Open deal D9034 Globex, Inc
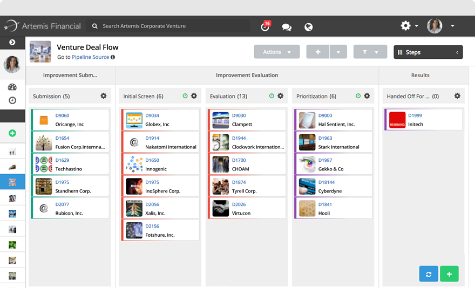Viewport: 475px width, 288px height. pyautogui.click(x=160, y=120)
